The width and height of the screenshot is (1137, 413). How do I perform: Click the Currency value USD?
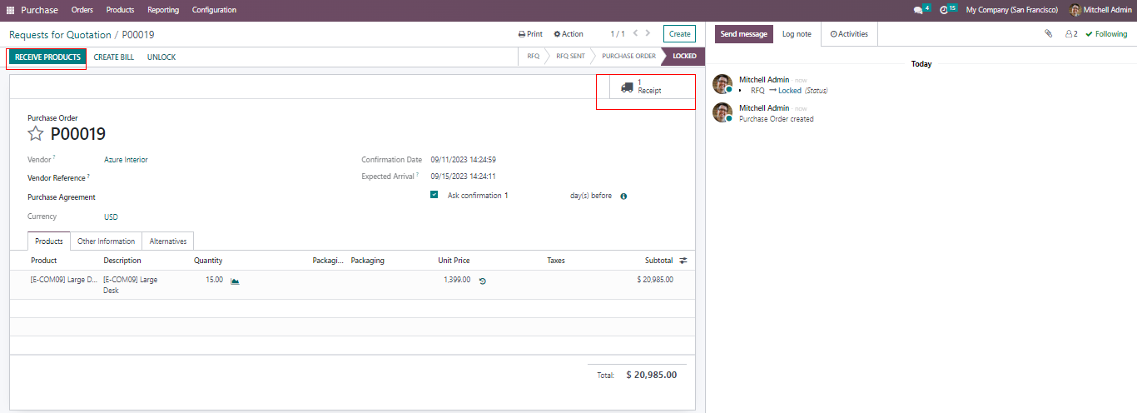click(x=111, y=216)
